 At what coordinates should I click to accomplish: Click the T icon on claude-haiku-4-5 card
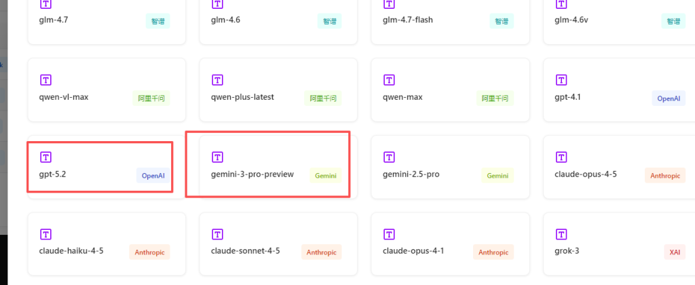(x=46, y=234)
